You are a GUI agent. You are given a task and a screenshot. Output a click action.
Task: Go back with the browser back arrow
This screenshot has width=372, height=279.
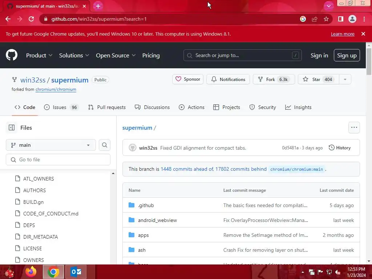point(8,19)
